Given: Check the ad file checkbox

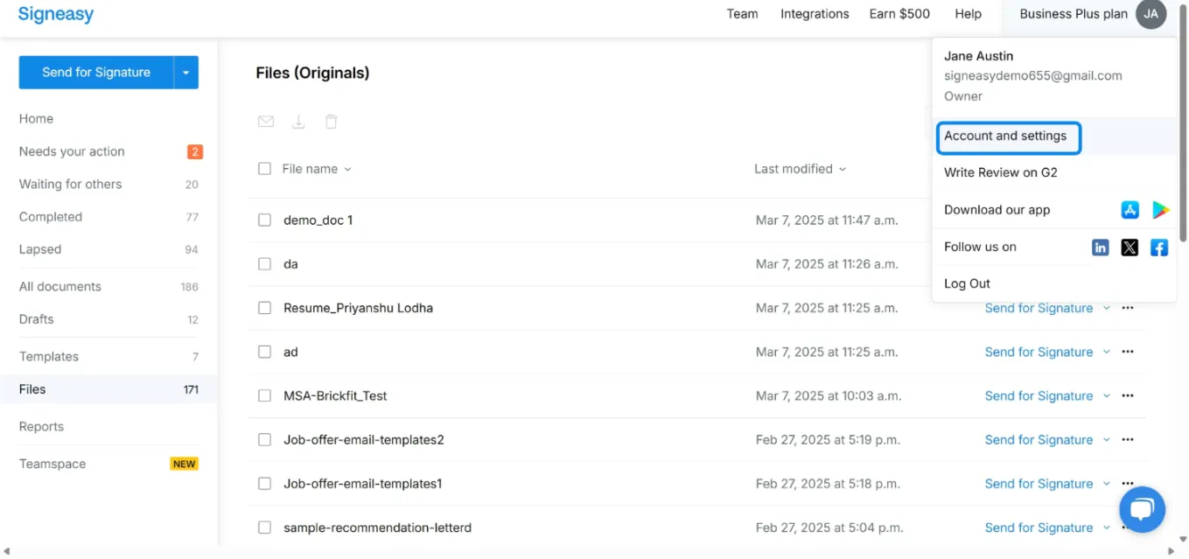Looking at the screenshot, I should click(x=264, y=352).
